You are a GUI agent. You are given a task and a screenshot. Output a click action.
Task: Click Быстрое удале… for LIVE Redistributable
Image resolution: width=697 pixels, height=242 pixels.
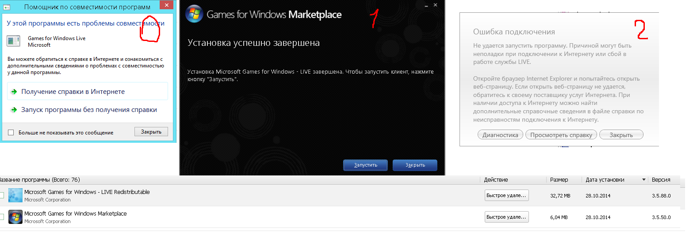[x=506, y=195]
